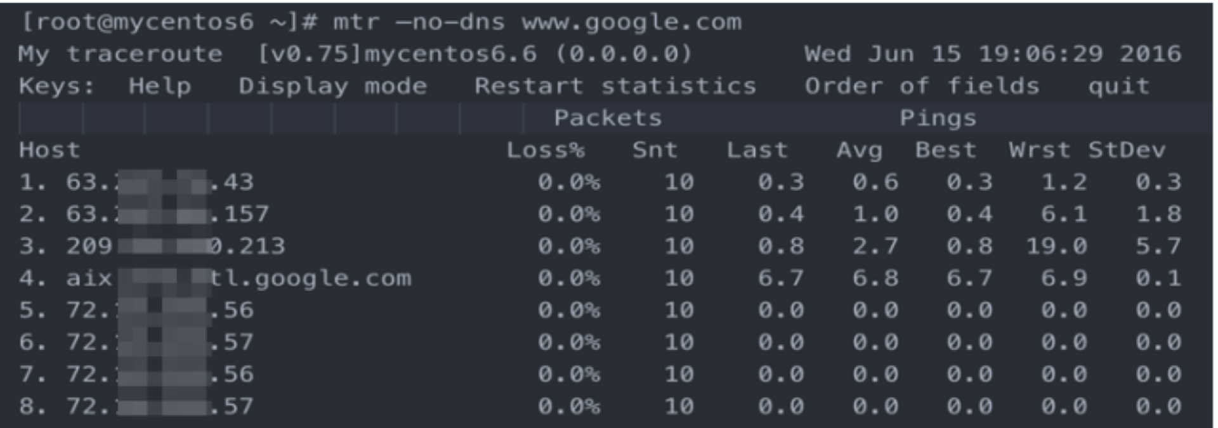Click the Wrst column header
This screenshot has height=428, width=1218.
(1039, 150)
